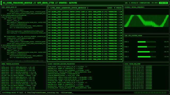Click the neural frequency waveform graph
The width and height of the screenshot is (170, 95).
tap(146, 21)
